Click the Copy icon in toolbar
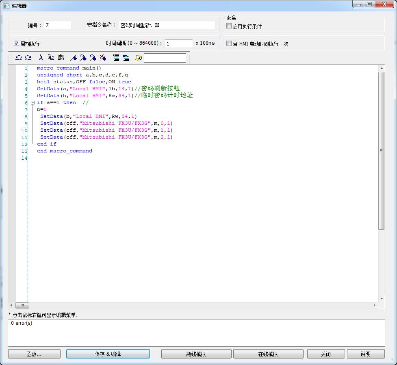Screen dimensions: 397x365 coord(51,58)
